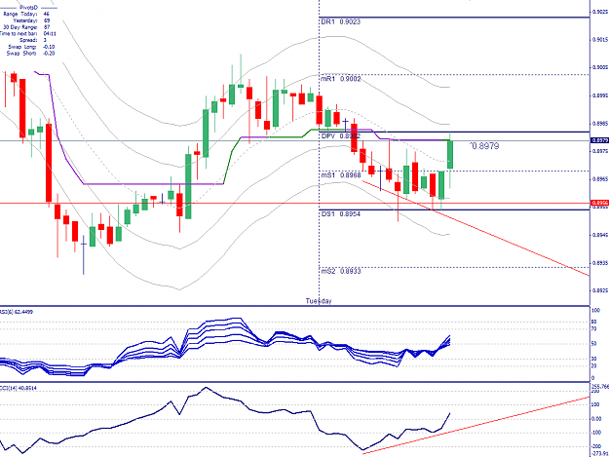Click 0.8945 on the price axis

(x=600, y=235)
